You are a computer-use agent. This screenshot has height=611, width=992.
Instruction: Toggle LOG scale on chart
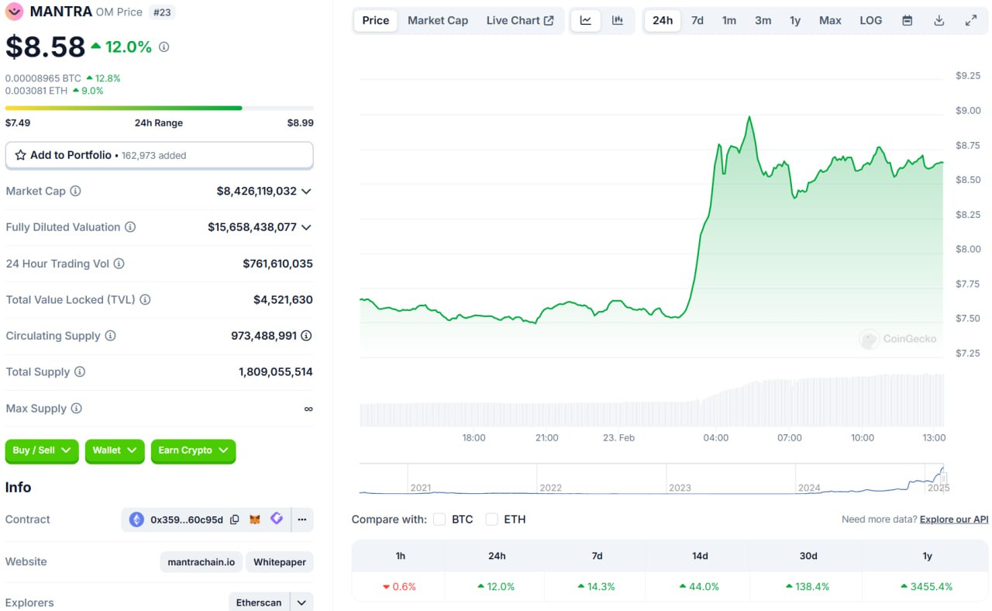[x=871, y=20]
